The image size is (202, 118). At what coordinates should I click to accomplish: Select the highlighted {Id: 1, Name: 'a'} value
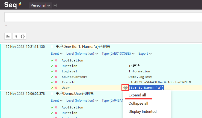click(146, 88)
